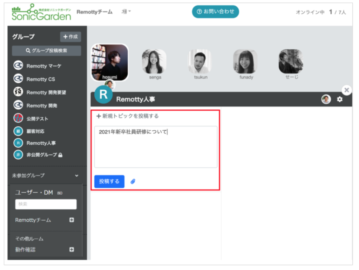Create a new group with 作成
The image size is (359, 270).
click(x=70, y=37)
